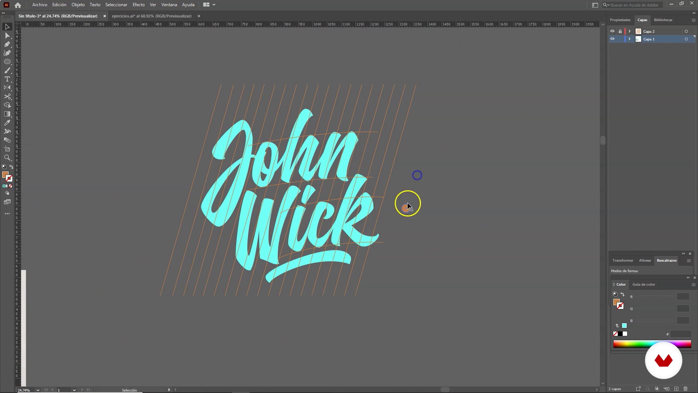Viewport: 698px width, 393px height.
Task: Select the Pen tool
Action: (7, 44)
